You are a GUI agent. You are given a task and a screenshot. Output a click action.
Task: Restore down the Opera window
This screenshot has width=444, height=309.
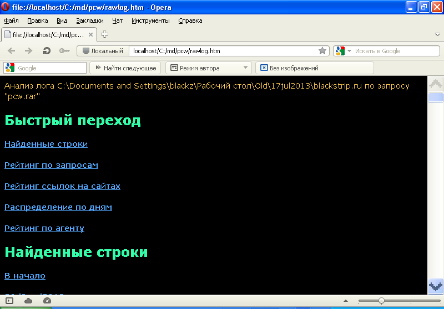[x=424, y=7]
